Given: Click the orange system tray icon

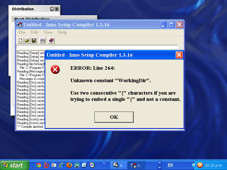Looking at the screenshot, I should point(200,165).
